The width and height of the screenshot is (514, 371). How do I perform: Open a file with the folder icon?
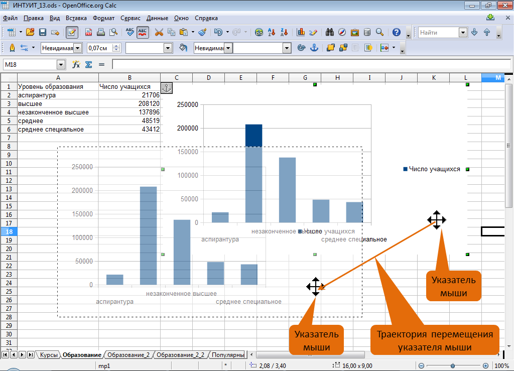click(30, 32)
